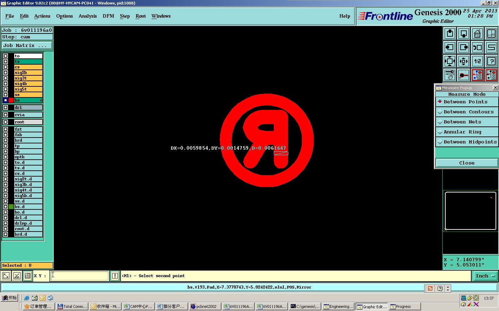The height and width of the screenshot is (311, 499).
Task: Select Between Nets measure mode
Action: coord(467,122)
